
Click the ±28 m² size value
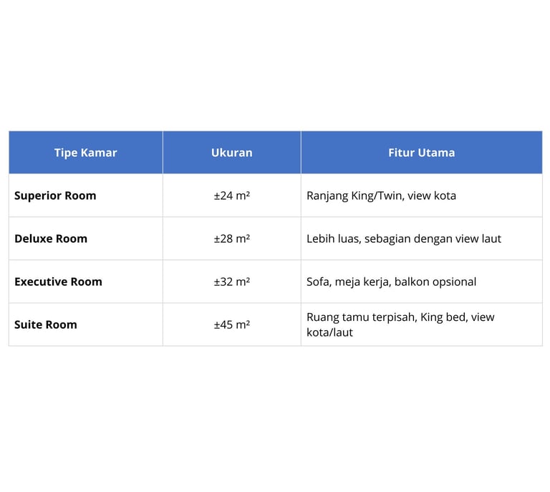(x=231, y=238)
